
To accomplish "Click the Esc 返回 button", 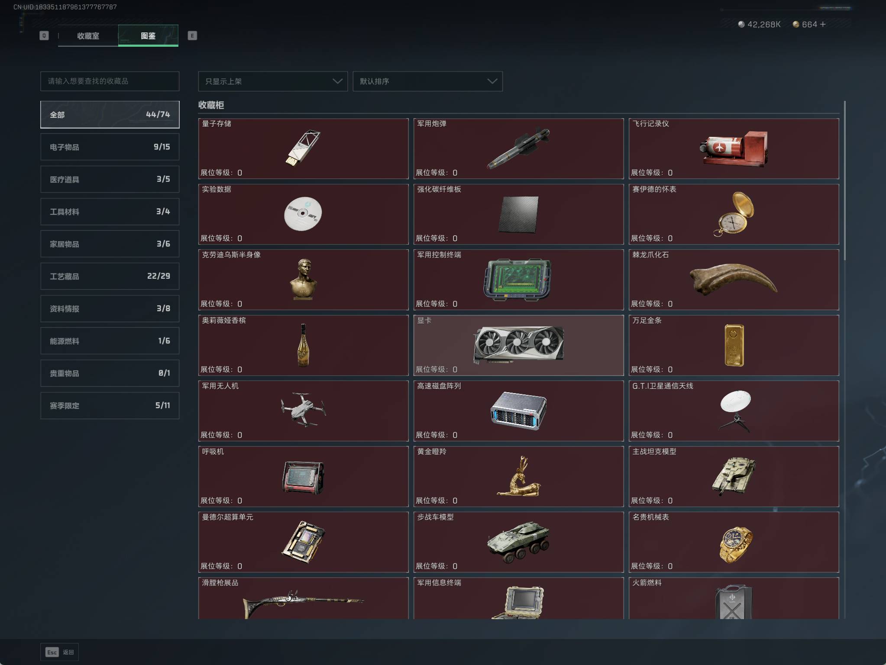I will click(x=59, y=652).
